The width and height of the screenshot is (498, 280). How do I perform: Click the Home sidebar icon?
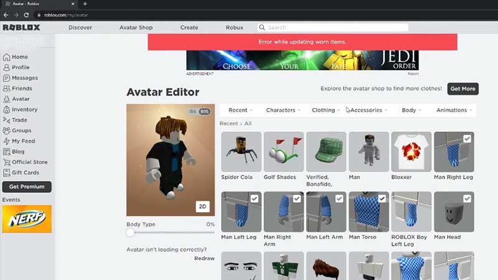6,57
